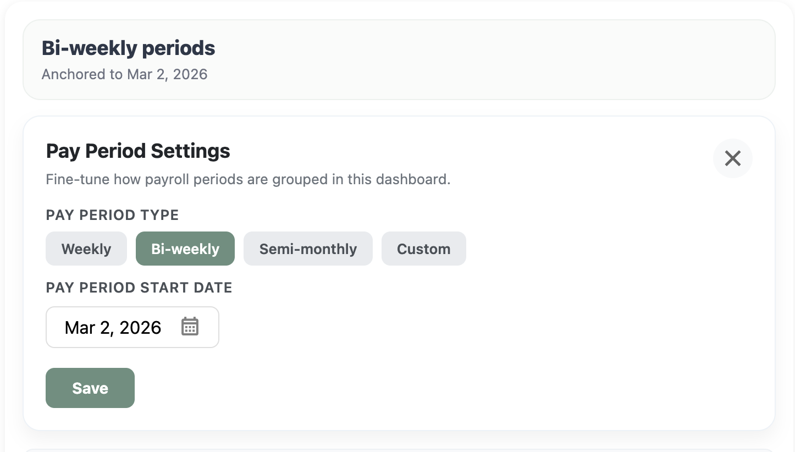Click the Fine-tune payroll periods description text
795x452 pixels.
pos(247,179)
